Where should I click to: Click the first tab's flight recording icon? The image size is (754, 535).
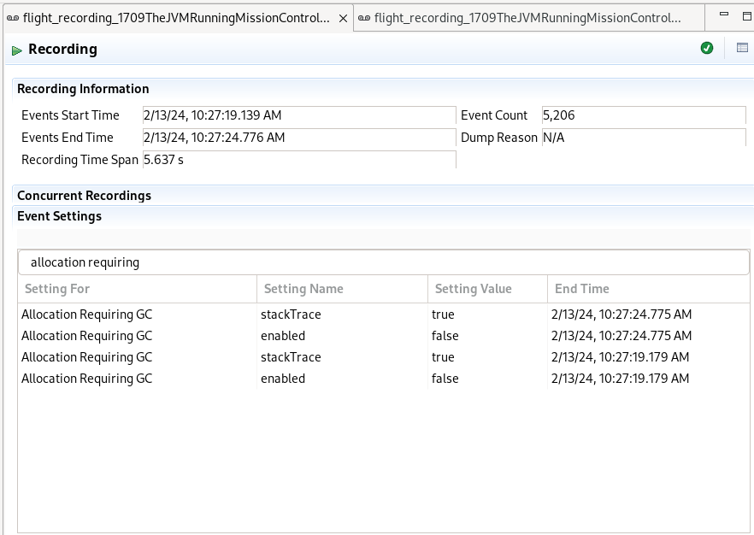coord(13,18)
